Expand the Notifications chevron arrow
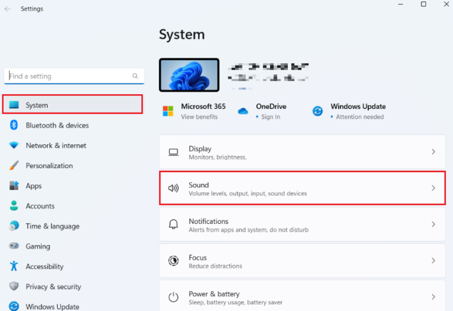Image resolution: width=453 pixels, height=311 pixels. tap(433, 225)
